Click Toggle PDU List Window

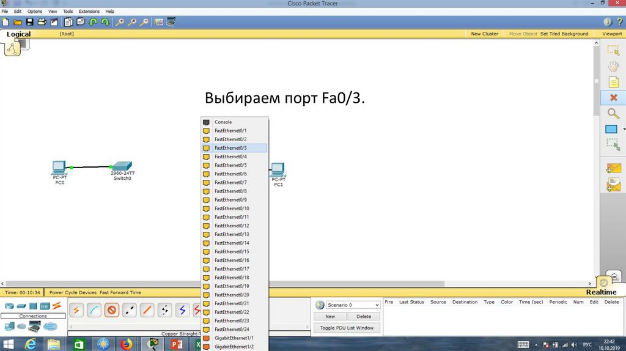347,328
